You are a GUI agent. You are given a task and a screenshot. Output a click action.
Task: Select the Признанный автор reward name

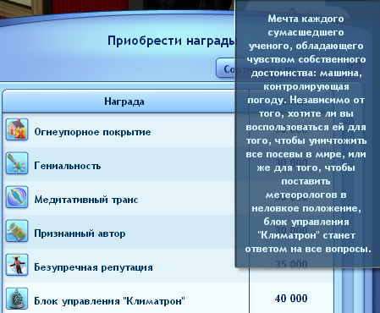pos(80,233)
